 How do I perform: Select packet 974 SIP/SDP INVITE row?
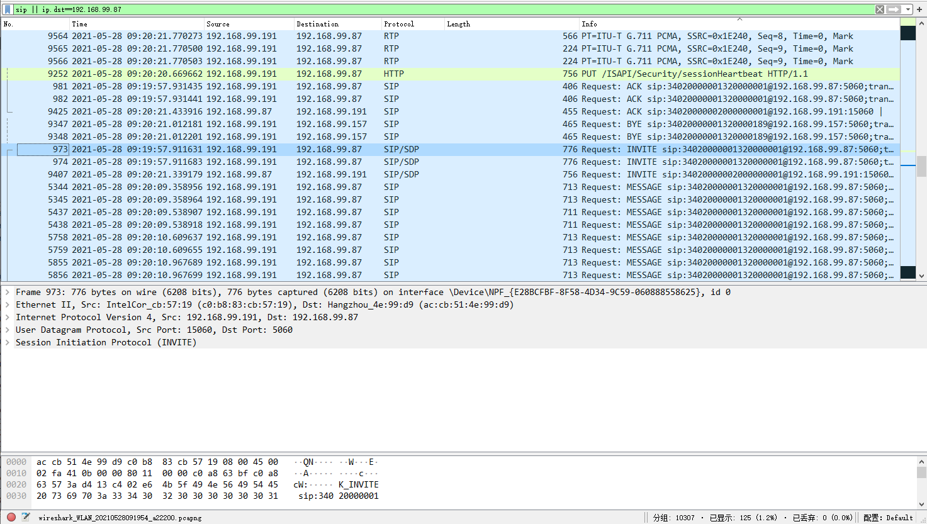[x=451, y=162]
